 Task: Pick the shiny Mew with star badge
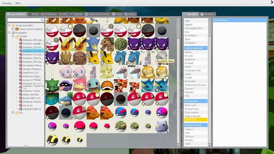coord(80,72)
